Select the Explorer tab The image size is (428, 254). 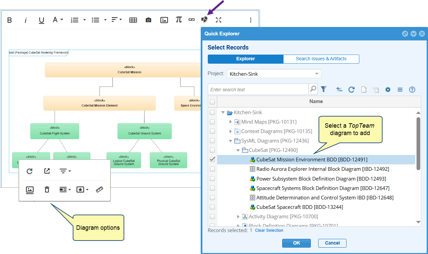click(x=245, y=59)
